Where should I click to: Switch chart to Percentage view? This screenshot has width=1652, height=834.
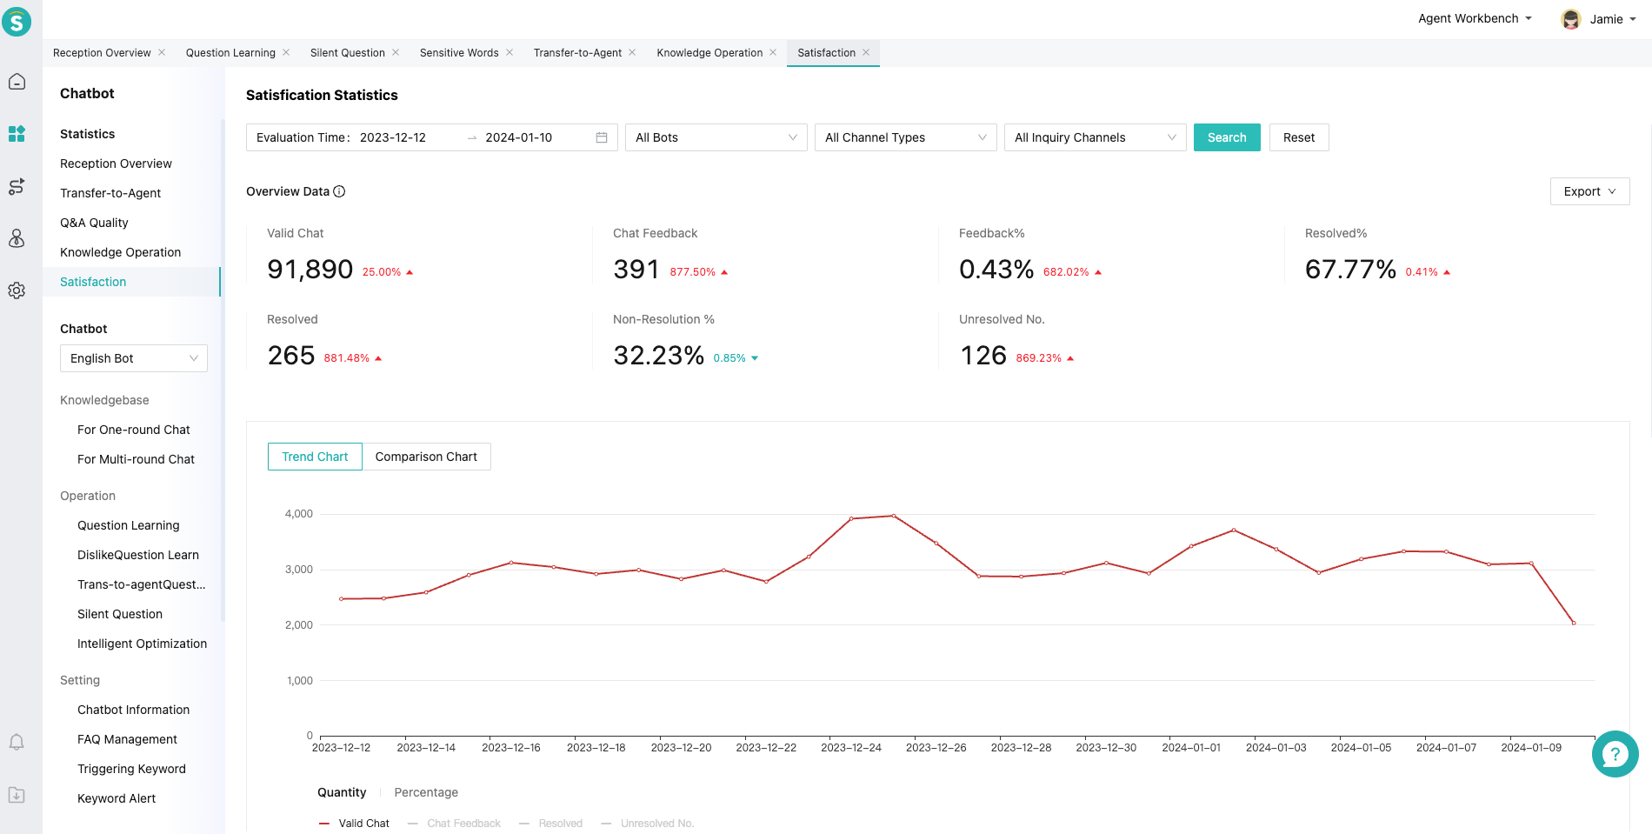pos(426,792)
